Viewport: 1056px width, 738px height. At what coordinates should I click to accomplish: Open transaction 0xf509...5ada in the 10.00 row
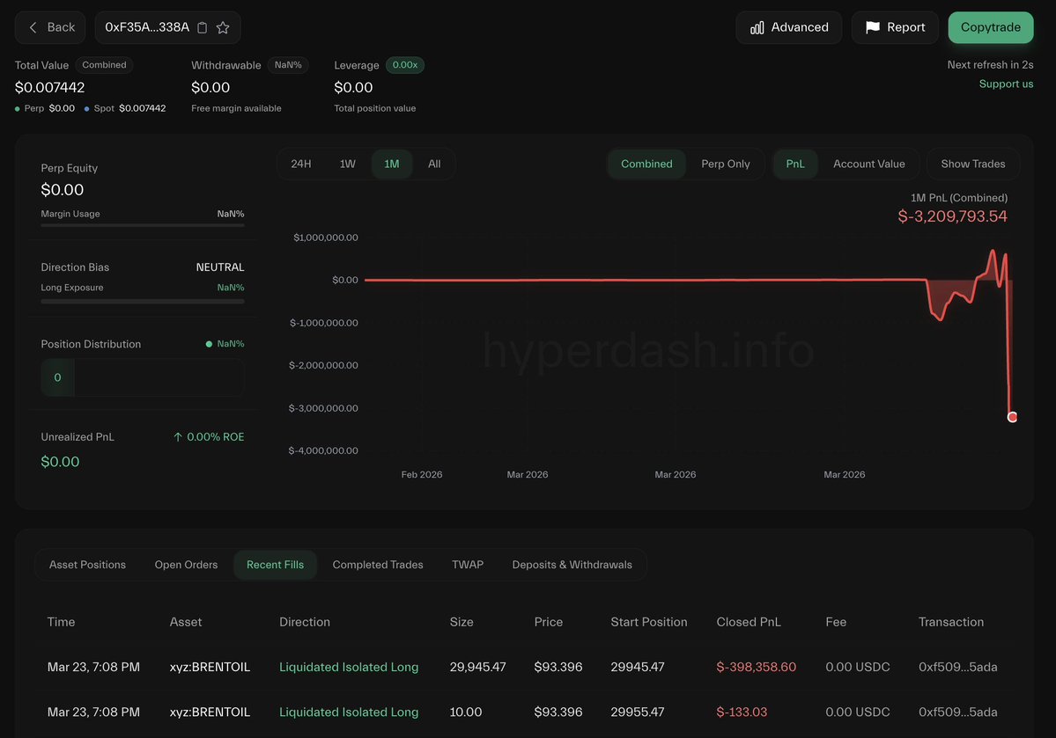click(x=957, y=712)
